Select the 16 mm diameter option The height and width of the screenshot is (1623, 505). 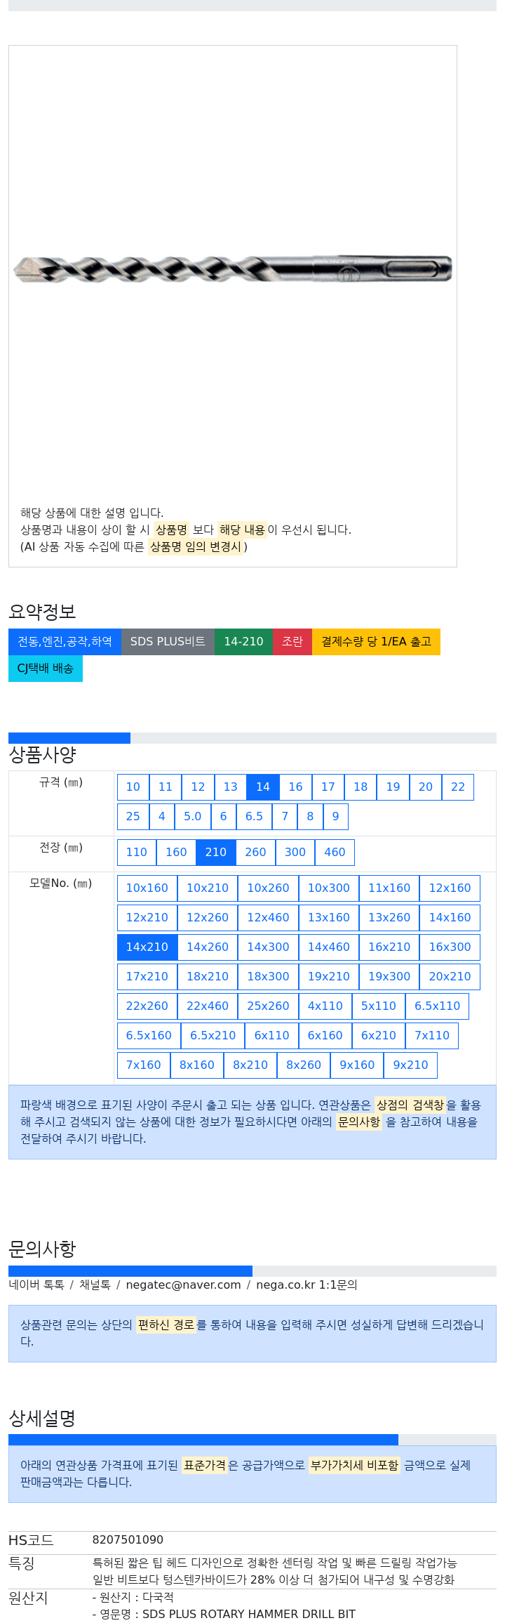pyautogui.click(x=295, y=787)
